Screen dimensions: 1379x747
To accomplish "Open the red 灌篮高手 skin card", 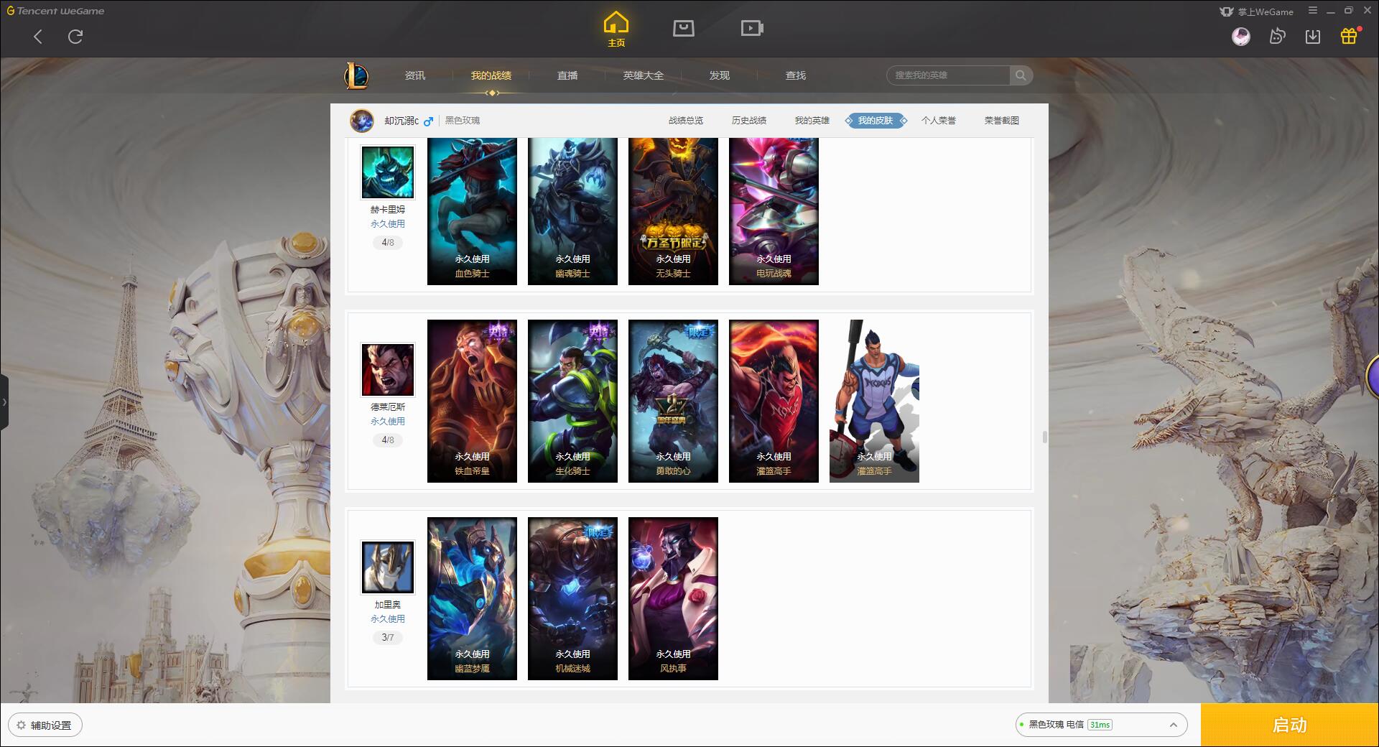I will pyautogui.click(x=774, y=401).
